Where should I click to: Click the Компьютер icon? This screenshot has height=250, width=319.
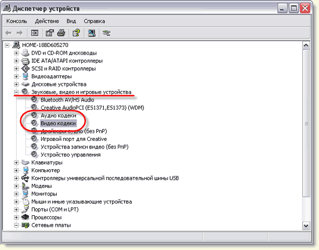coord(26,171)
